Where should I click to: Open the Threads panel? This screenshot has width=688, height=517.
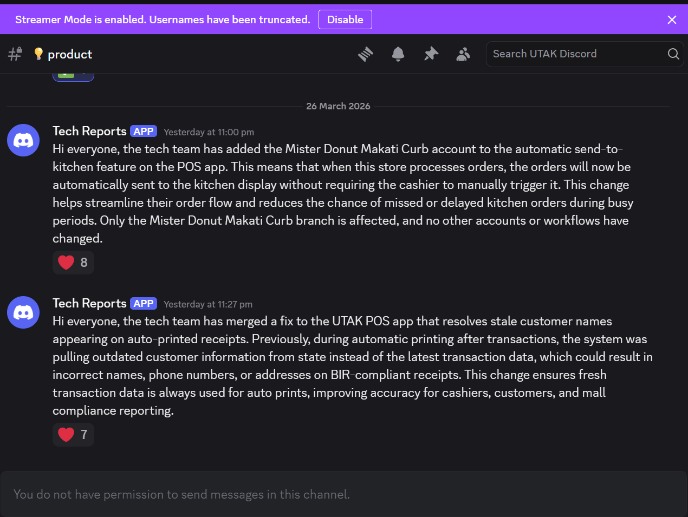(366, 54)
